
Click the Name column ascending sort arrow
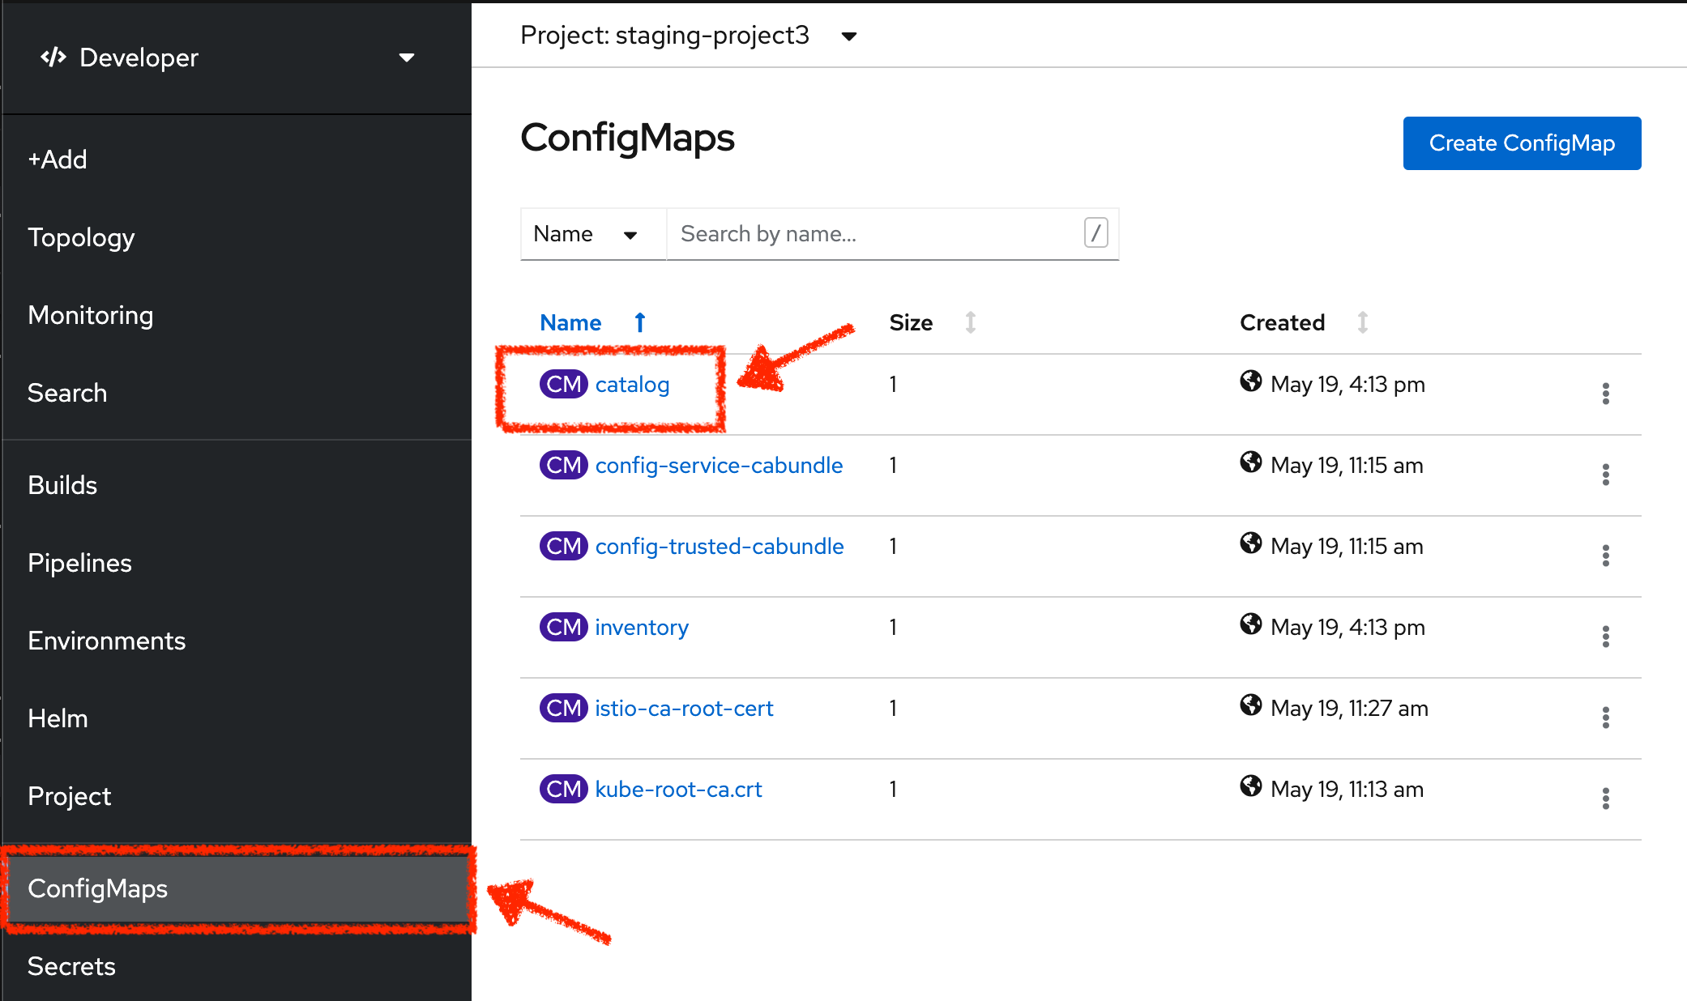pyautogui.click(x=639, y=322)
